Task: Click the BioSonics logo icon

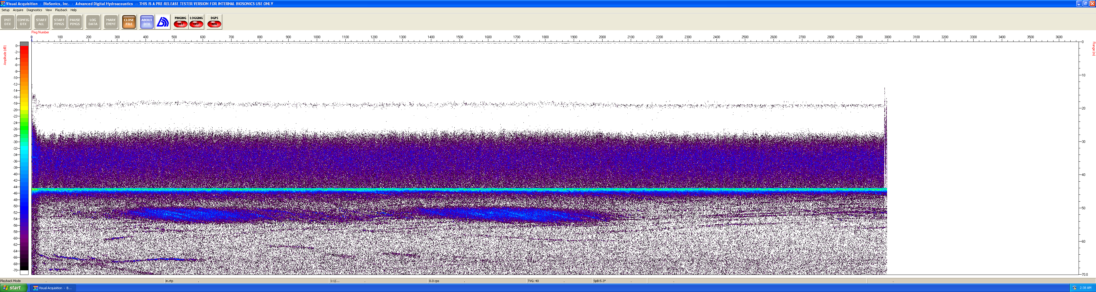Action: [x=162, y=22]
